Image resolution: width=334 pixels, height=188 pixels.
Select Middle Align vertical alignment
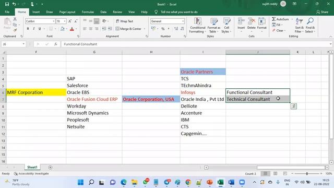91,21
